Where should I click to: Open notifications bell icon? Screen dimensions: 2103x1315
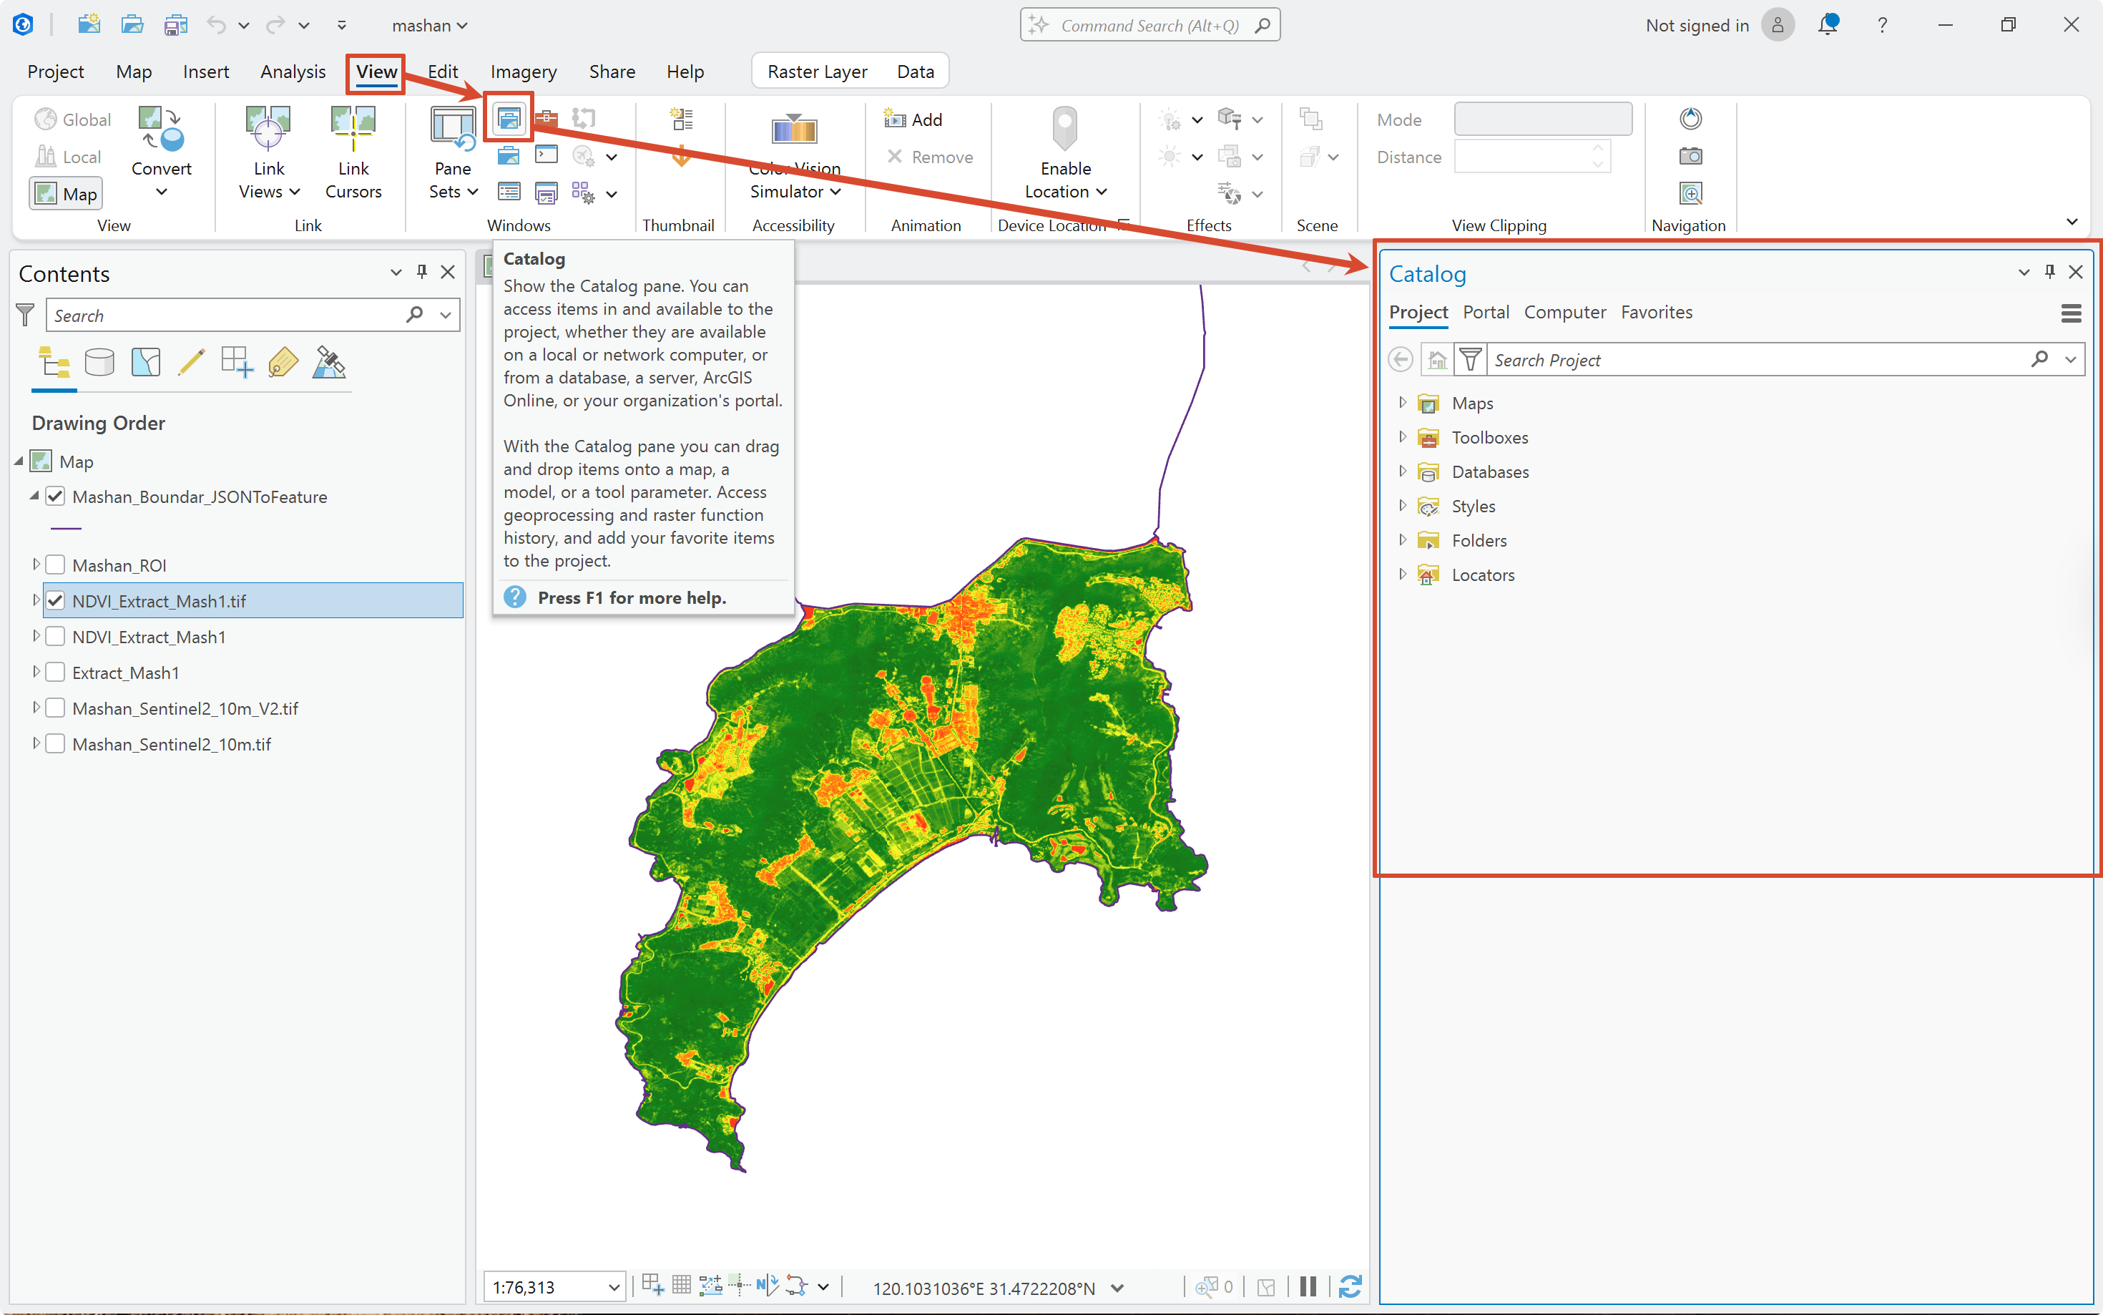1828,25
